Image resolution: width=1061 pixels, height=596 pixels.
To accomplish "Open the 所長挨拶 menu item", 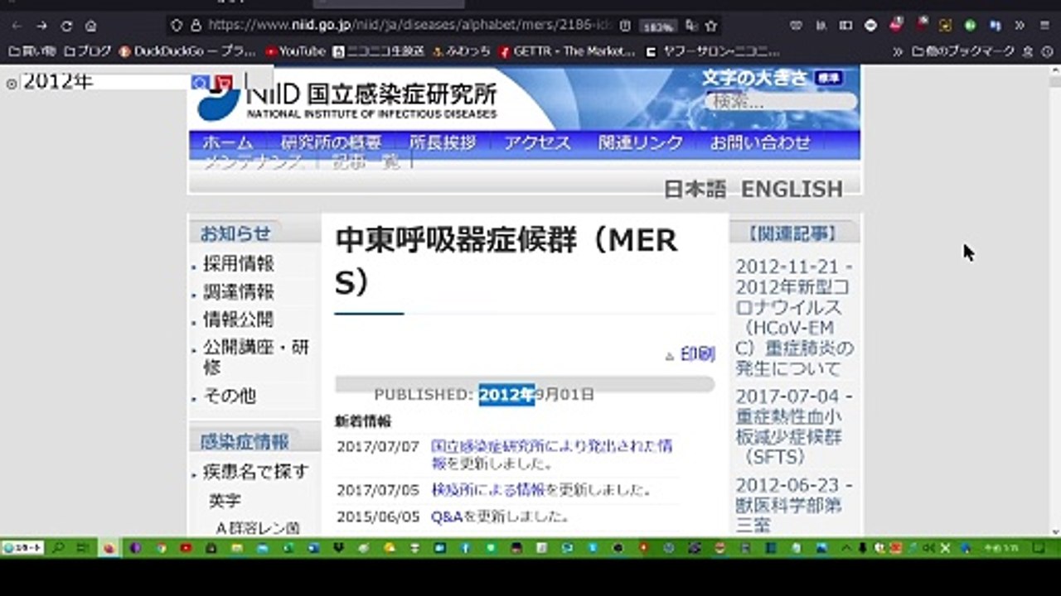I will click(x=443, y=142).
